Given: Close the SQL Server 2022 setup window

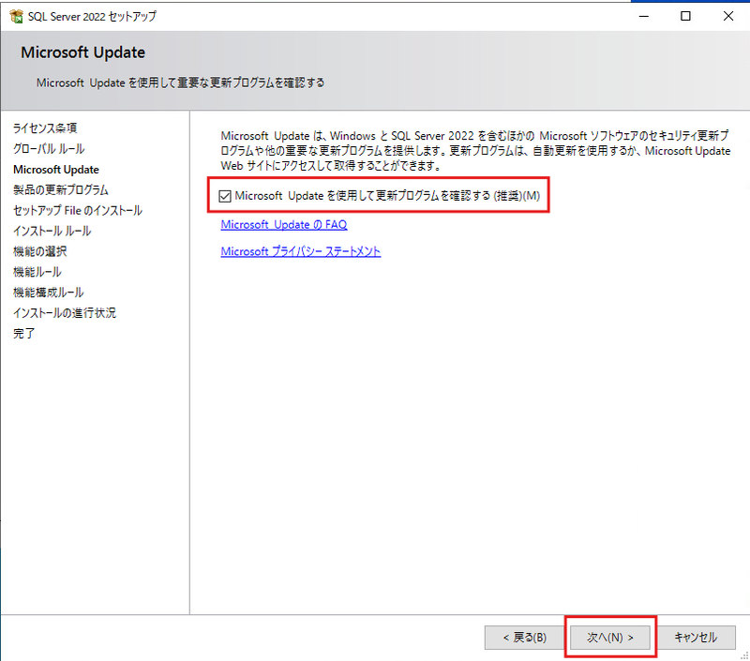Looking at the screenshot, I should point(728,16).
